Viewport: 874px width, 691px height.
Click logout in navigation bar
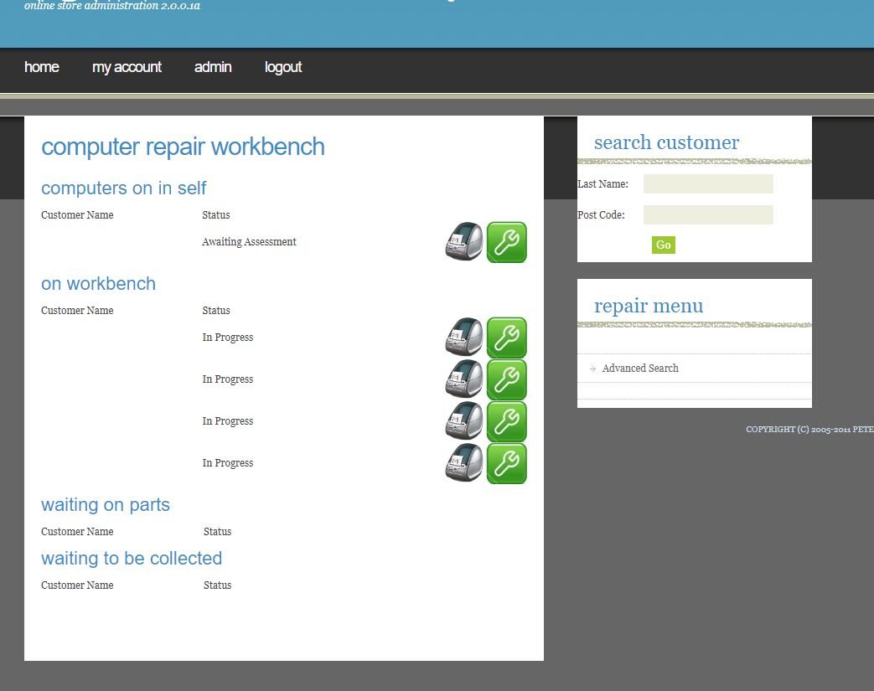click(283, 67)
